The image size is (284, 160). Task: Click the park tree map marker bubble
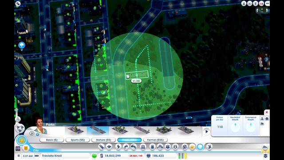click(22, 45)
